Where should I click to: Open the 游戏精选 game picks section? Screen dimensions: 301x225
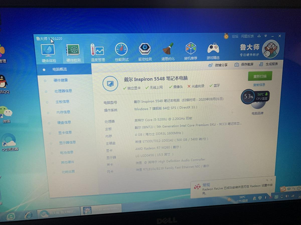(x=213, y=51)
